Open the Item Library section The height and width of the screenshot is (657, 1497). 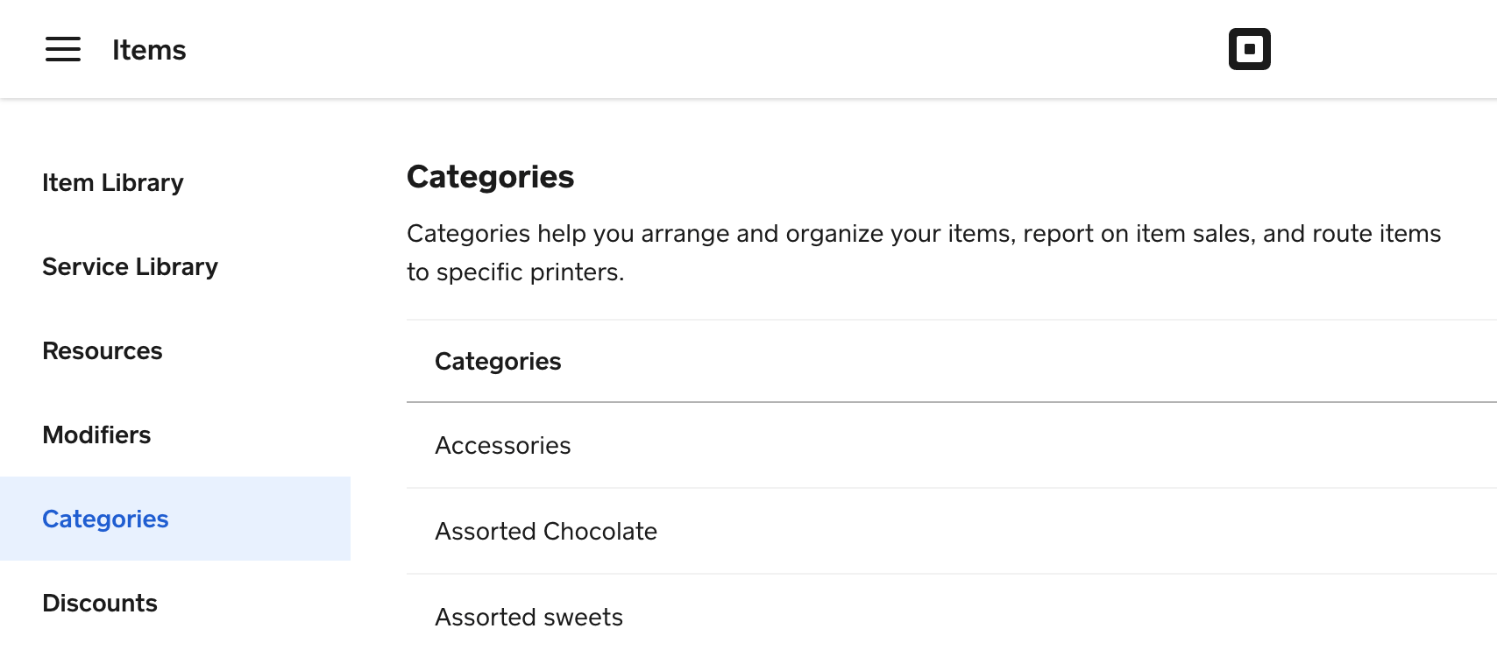pos(113,182)
